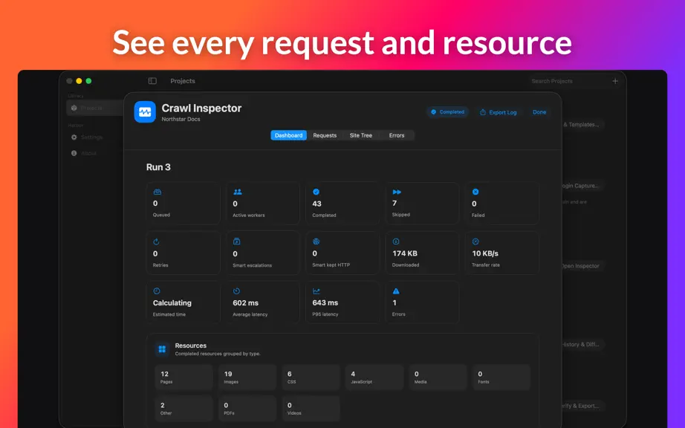Click the About info icon in sidebar
The image size is (685, 428).
pyautogui.click(x=74, y=153)
